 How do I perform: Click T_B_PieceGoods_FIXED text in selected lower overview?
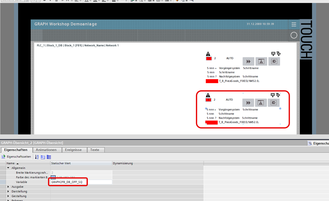click(239, 122)
